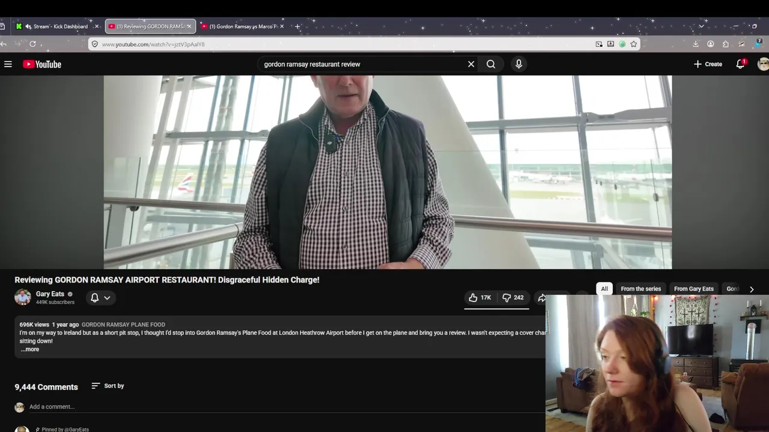This screenshot has height=432, width=769.
Task: Click the install/save icon in address bar
Action: (610, 44)
